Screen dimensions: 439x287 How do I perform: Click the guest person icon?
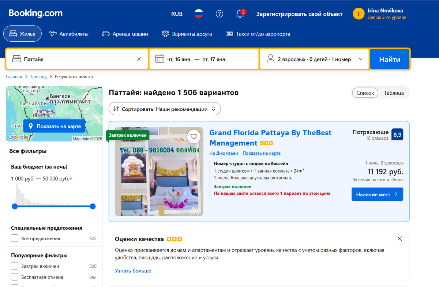coord(270,59)
